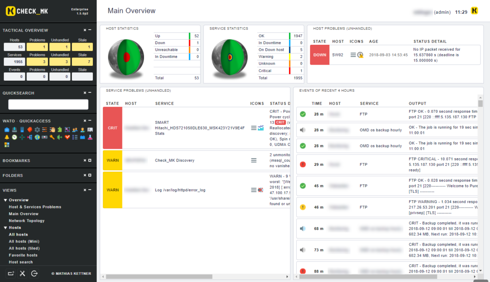Click the Services stale count 7
490x282 pixels.
click(82, 62)
